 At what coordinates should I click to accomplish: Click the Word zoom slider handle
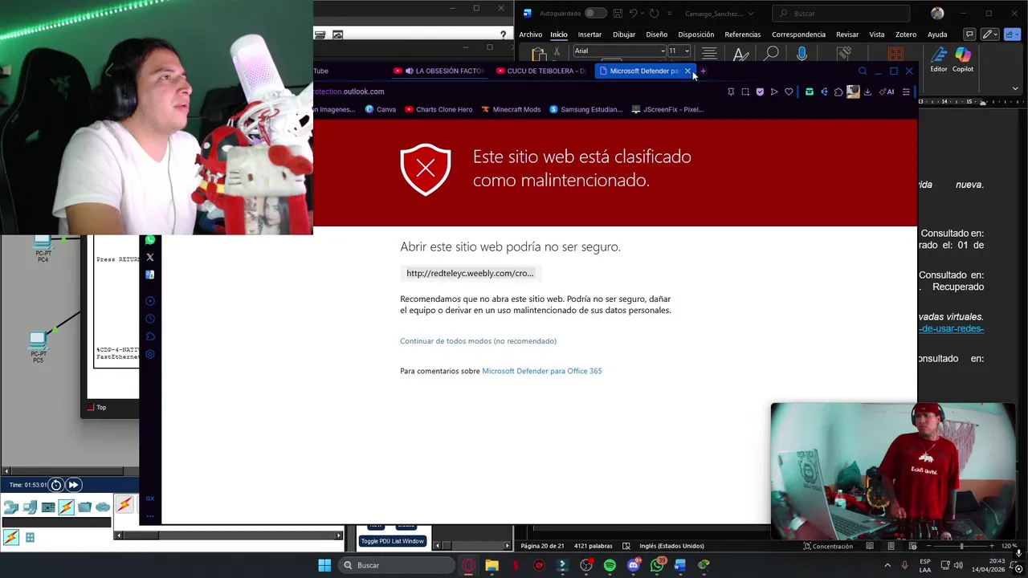(961, 546)
